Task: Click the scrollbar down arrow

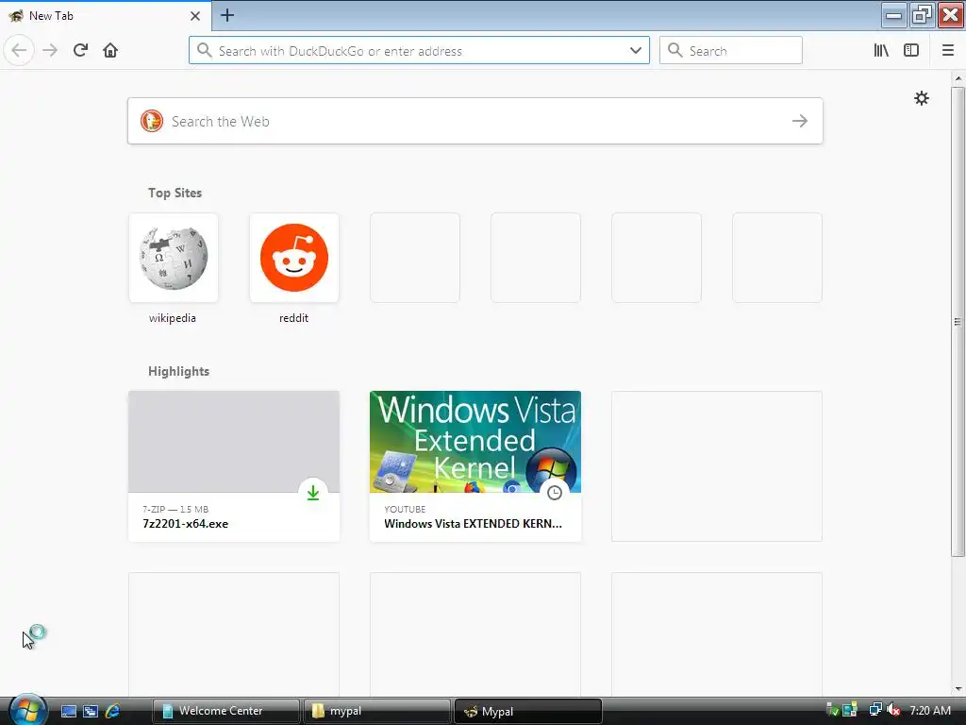Action: point(958,688)
